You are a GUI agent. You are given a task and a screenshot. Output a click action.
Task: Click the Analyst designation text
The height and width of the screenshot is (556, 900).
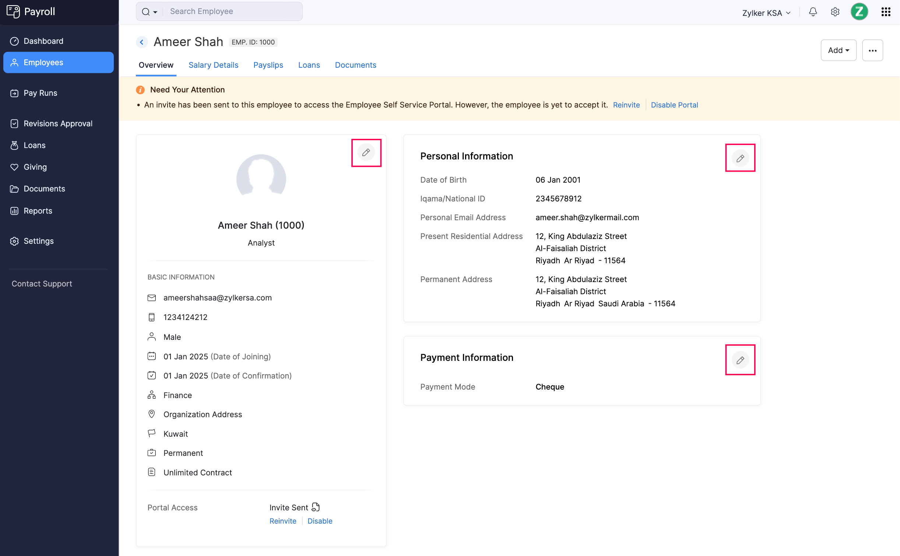[261, 243]
